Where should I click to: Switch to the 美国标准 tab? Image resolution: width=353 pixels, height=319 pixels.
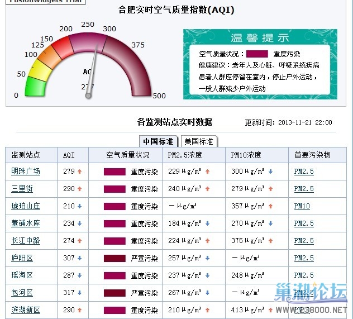click(x=199, y=141)
